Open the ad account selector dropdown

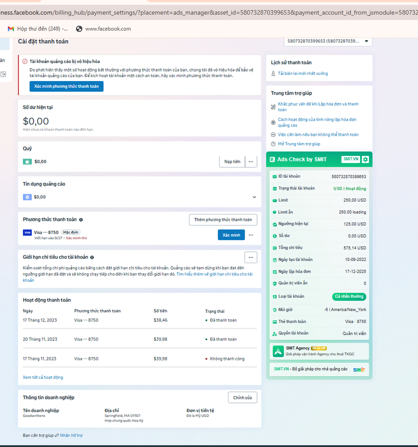click(328, 41)
